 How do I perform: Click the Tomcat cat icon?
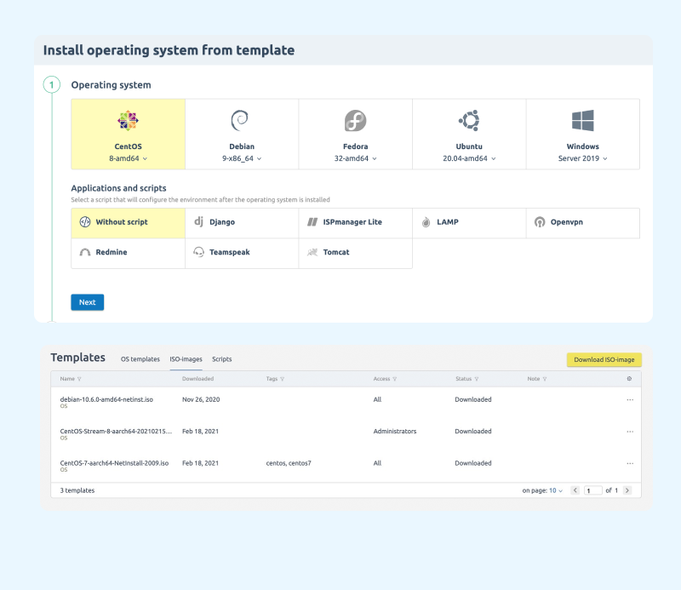(x=312, y=252)
